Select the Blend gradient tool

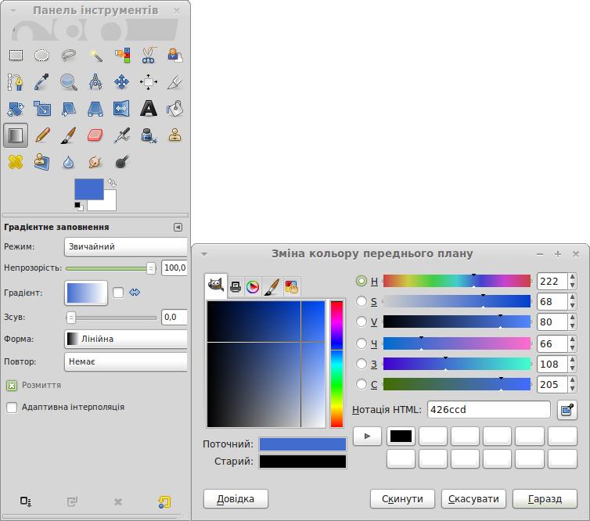(x=16, y=135)
